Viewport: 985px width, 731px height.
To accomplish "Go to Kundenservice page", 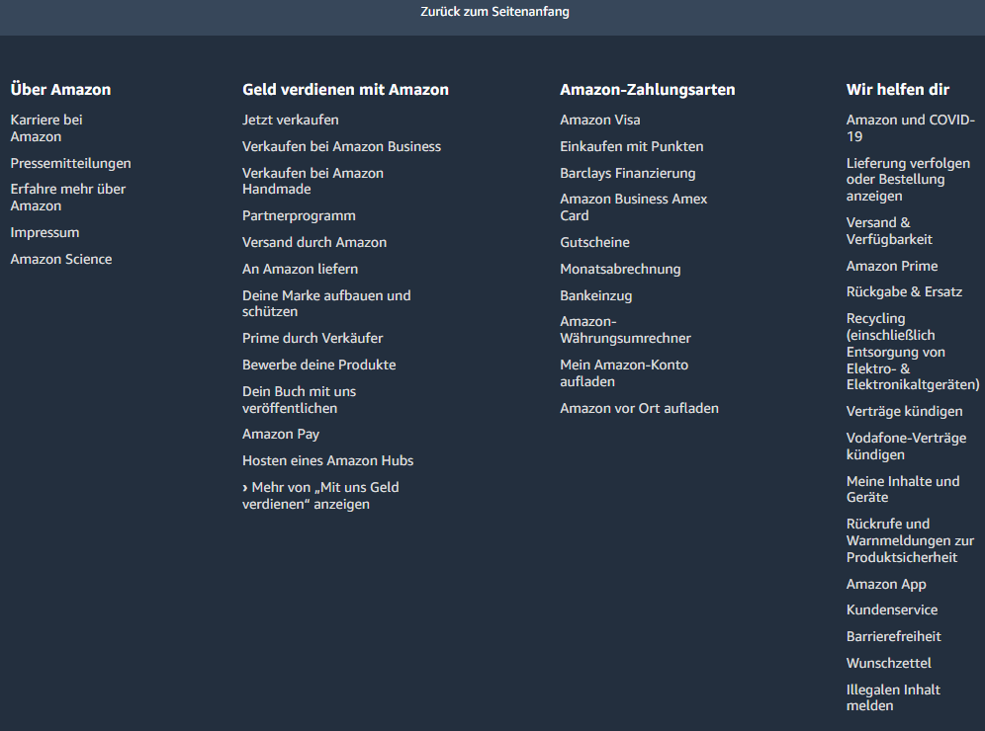I will click(x=892, y=609).
